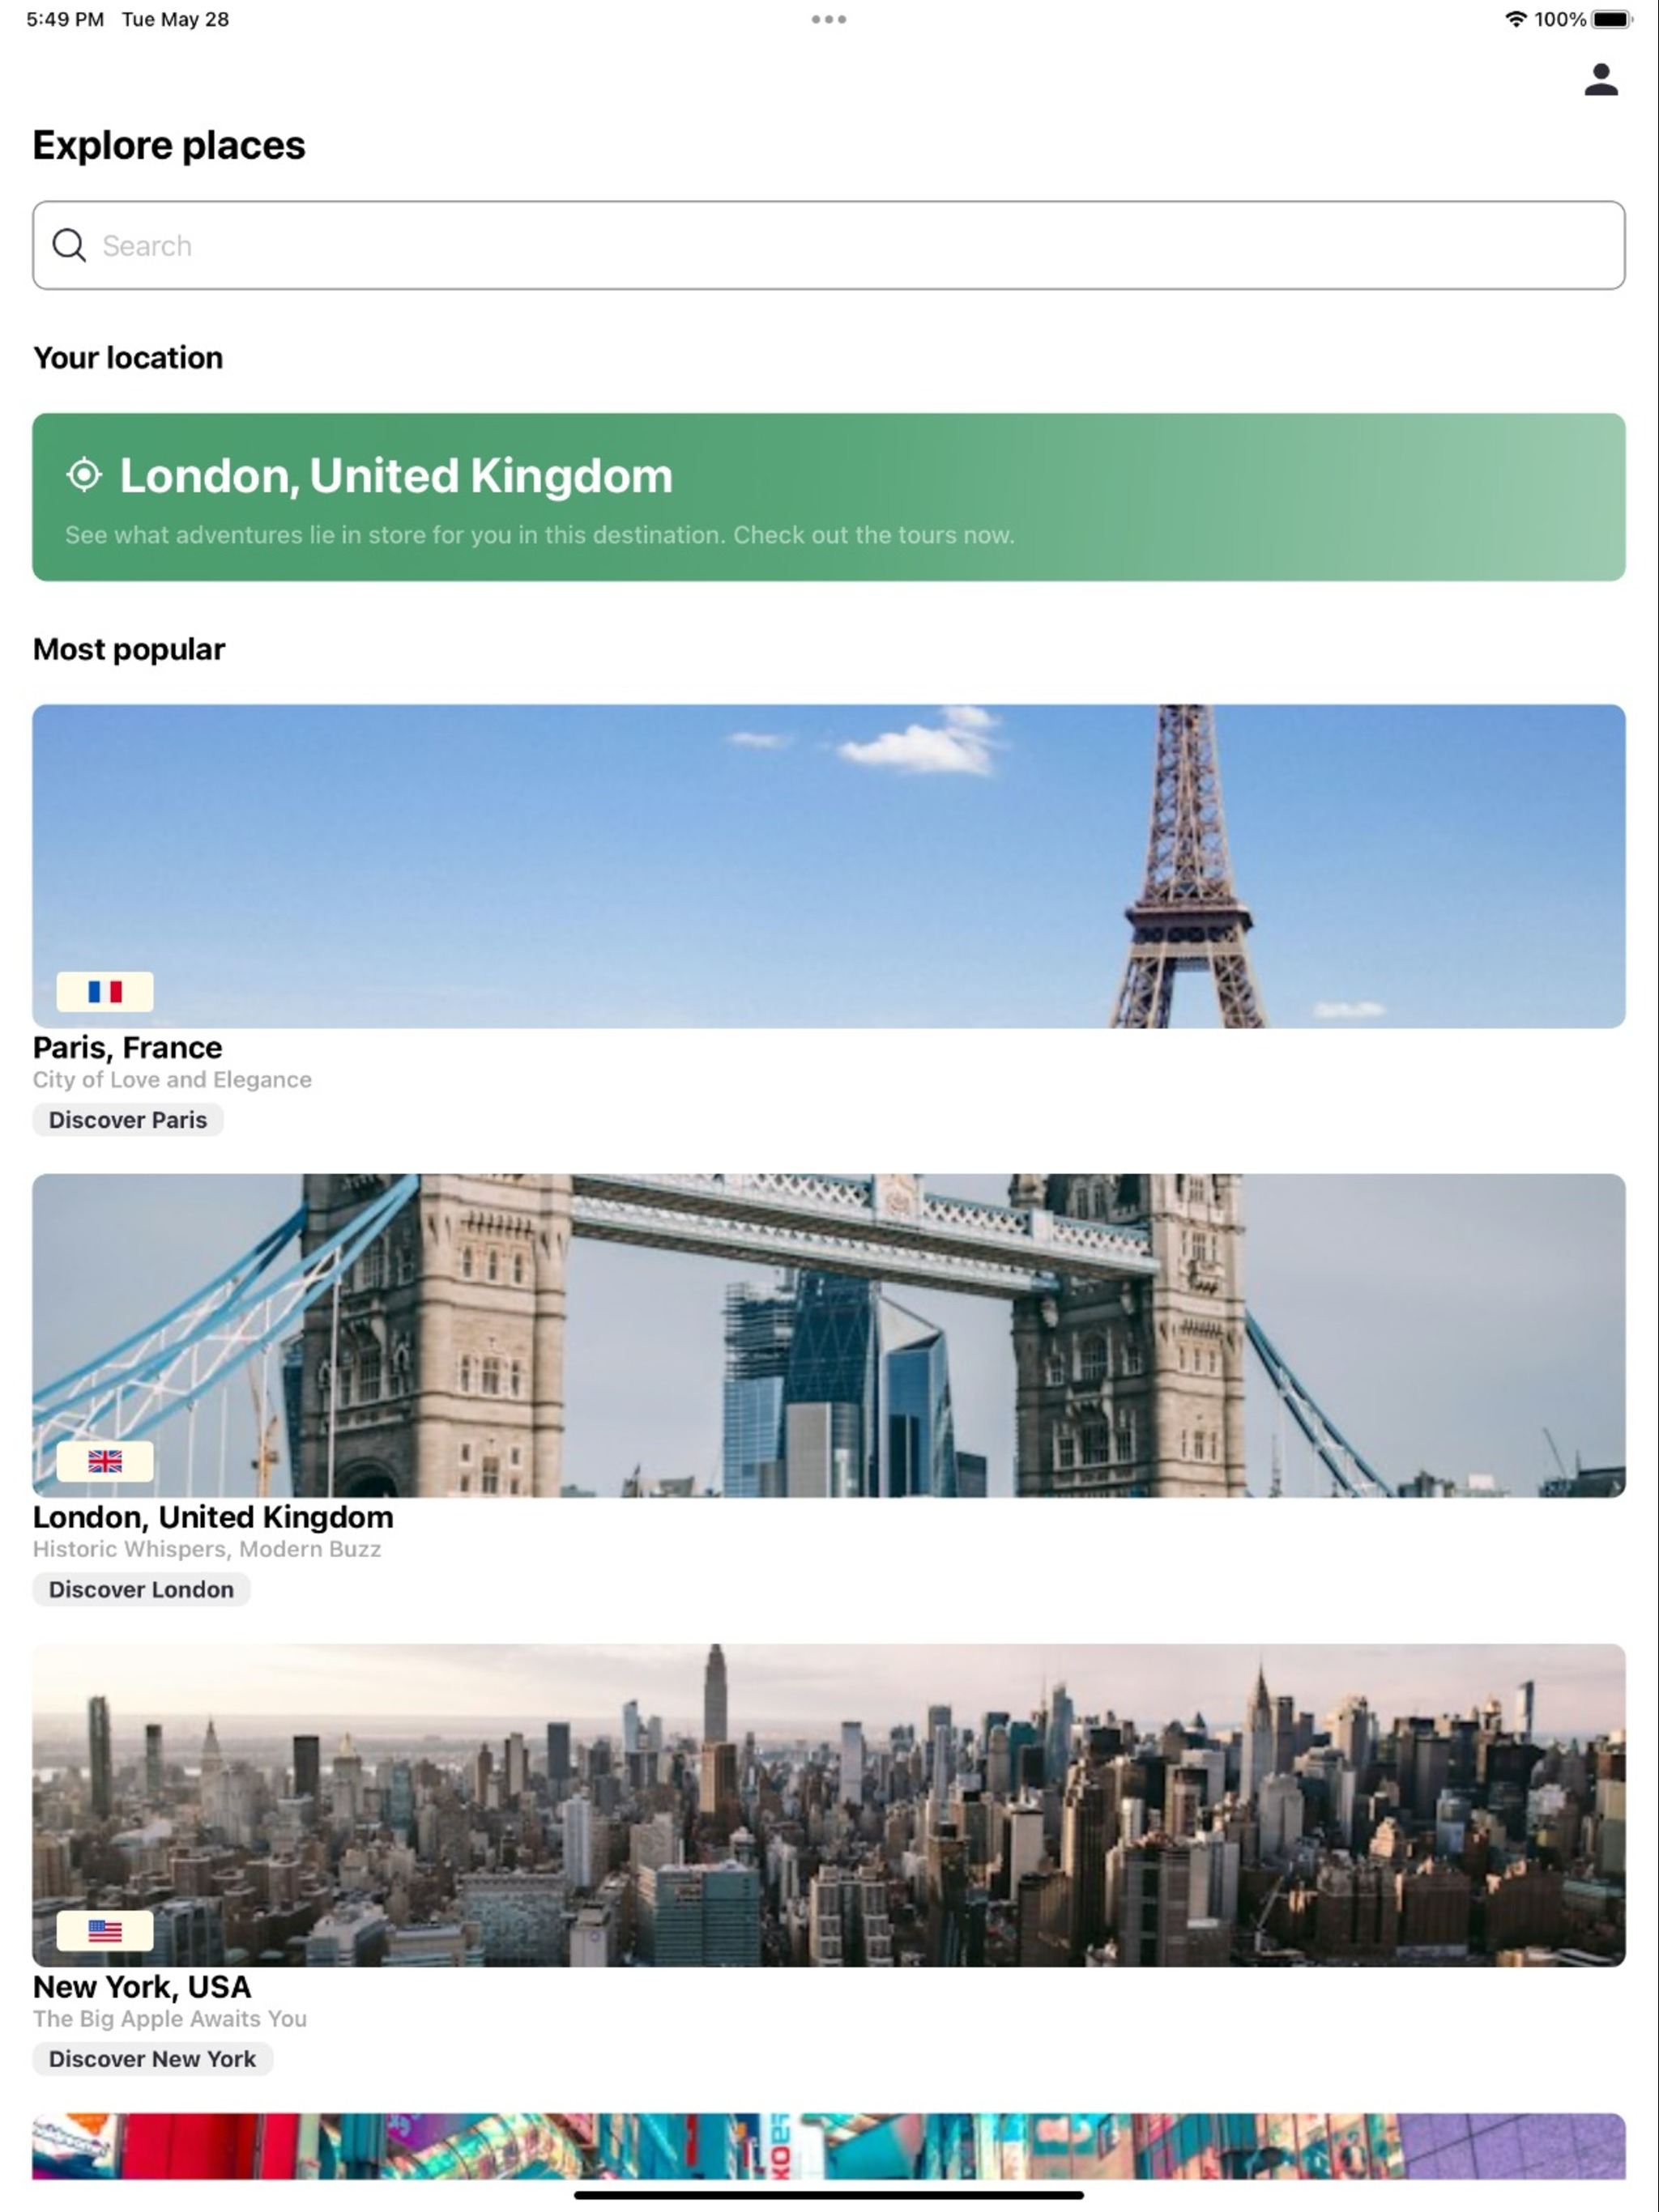The width and height of the screenshot is (1659, 2212).
Task: Select the New York, USA title
Action: (x=141, y=1986)
